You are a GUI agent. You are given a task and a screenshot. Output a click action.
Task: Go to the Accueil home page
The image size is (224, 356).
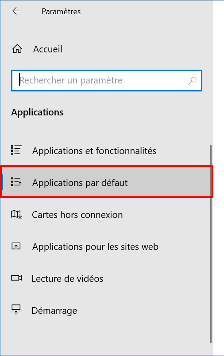37,49
